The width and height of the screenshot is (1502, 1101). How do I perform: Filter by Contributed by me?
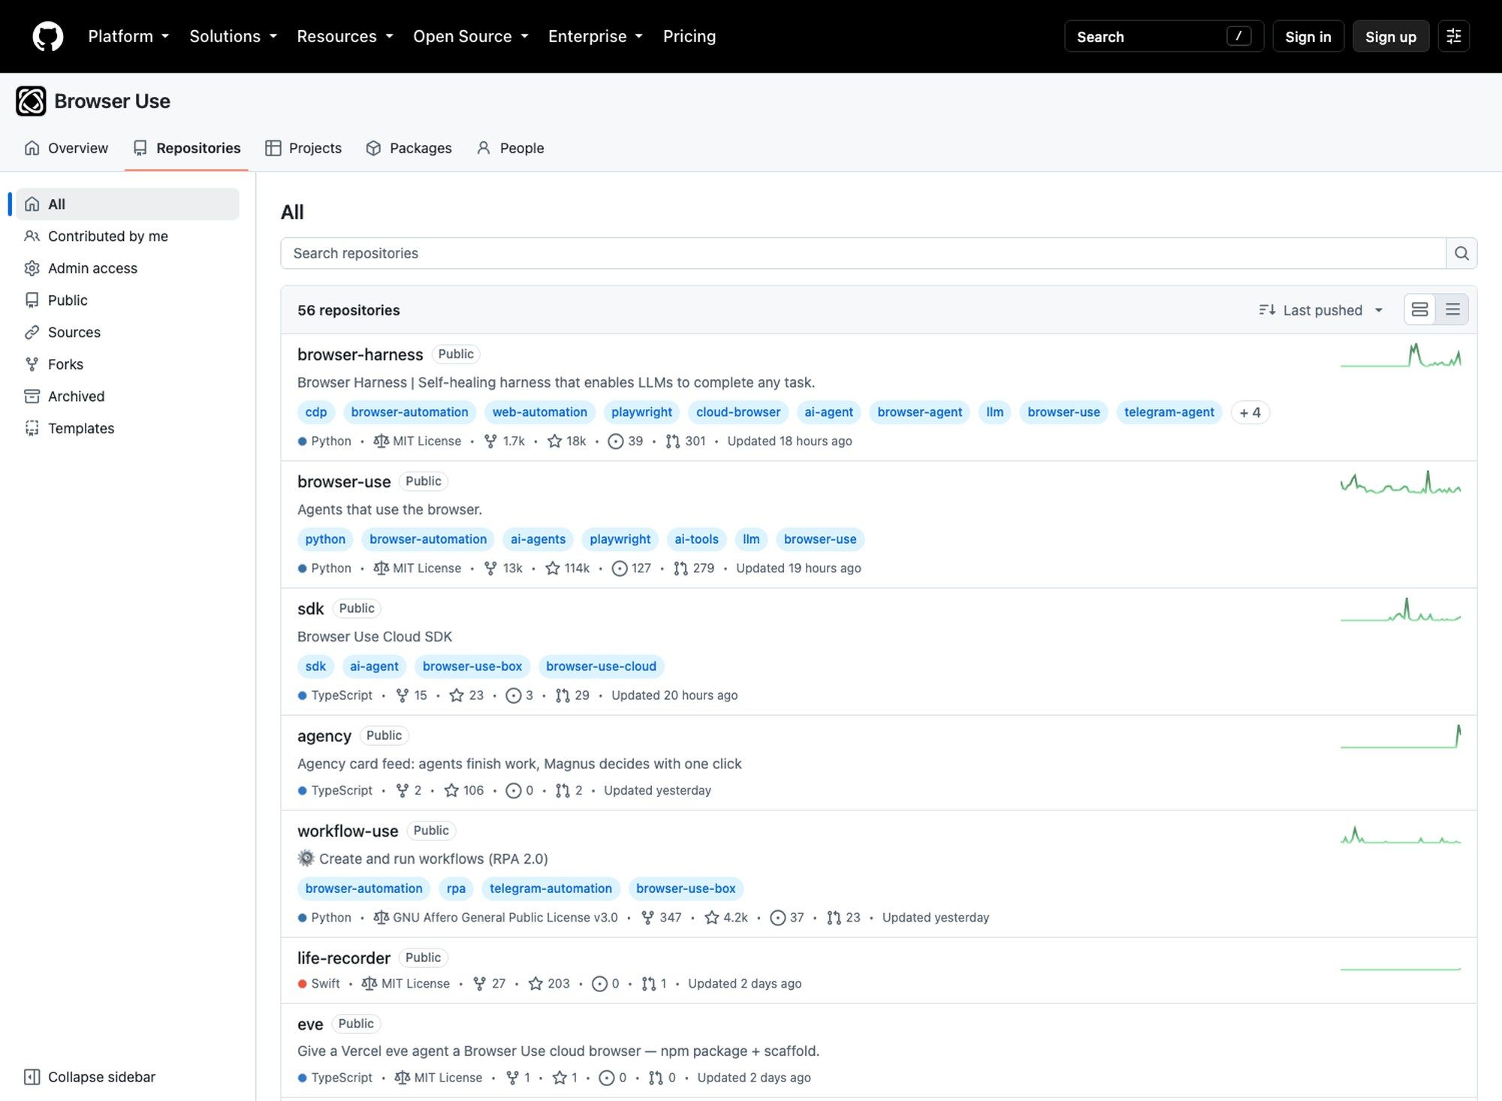[128, 236]
